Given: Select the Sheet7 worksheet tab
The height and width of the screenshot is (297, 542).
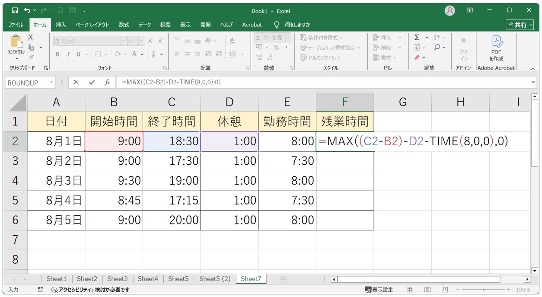Looking at the screenshot, I should point(251,279).
